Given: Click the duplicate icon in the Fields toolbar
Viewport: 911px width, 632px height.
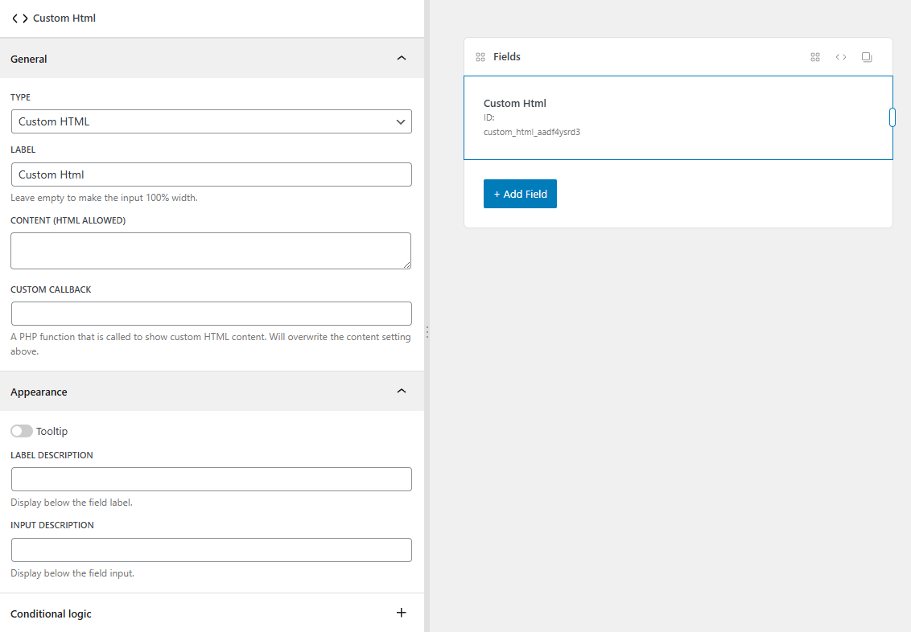Looking at the screenshot, I should pyautogui.click(x=867, y=57).
